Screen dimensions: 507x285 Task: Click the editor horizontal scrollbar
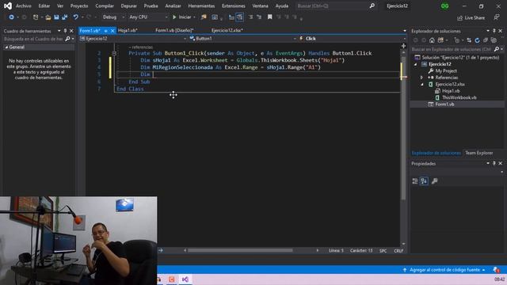click(240, 250)
